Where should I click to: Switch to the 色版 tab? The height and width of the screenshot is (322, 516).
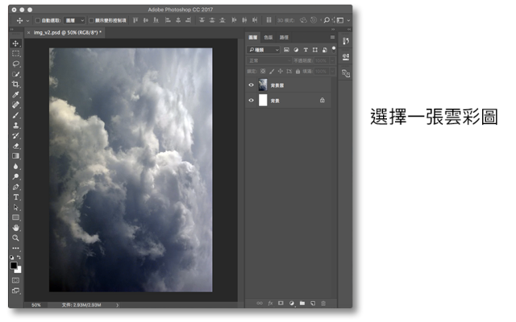268,37
